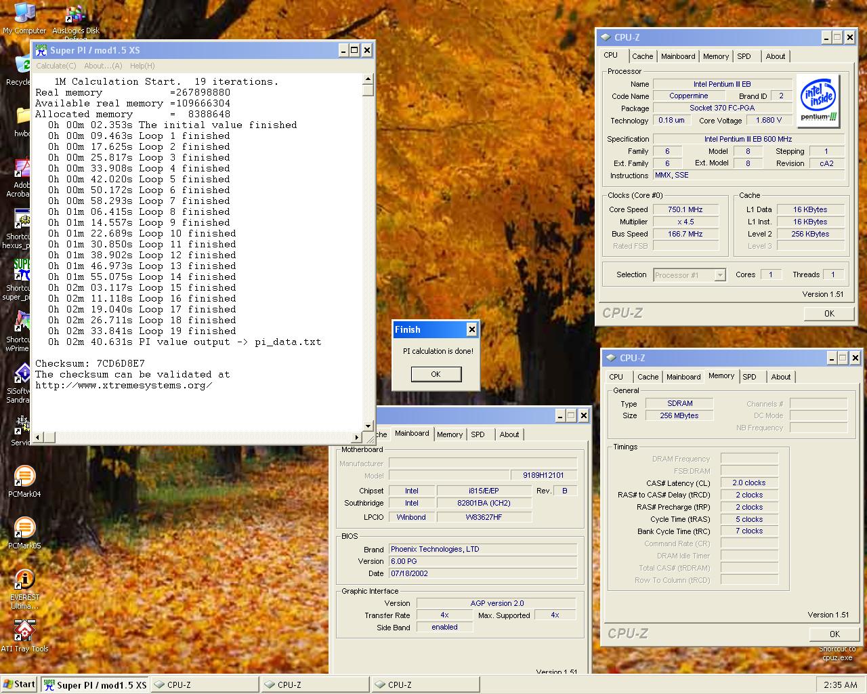Click OK in the CPU-Z Memory window
Viewport: 867px width, 694px height.
[834, 634]
